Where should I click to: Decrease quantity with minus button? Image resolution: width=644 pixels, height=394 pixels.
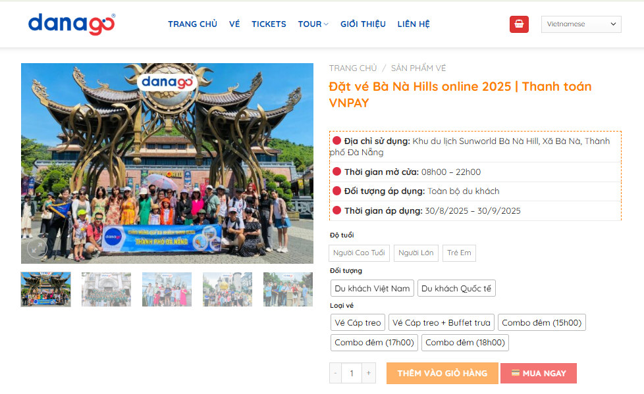335,373
